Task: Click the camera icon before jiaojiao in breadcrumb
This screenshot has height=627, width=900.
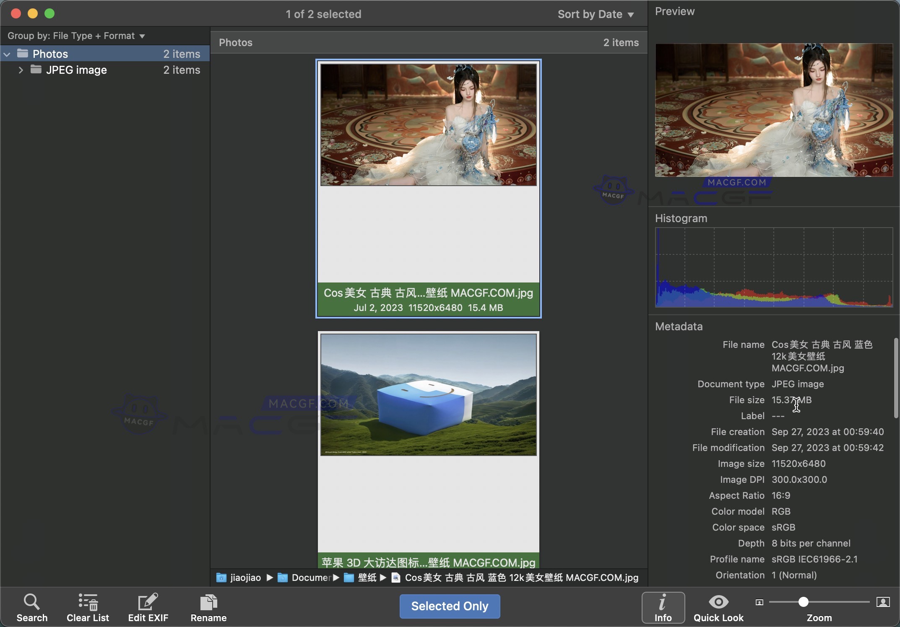Action: 221,578
